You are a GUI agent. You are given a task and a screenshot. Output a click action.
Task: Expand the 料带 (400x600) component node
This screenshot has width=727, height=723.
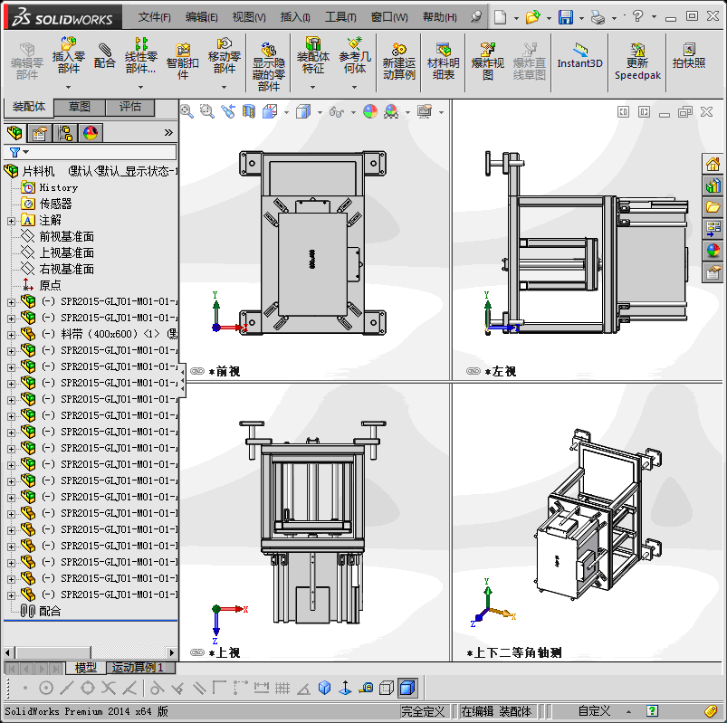pyautogui.click(x=11, y=335)
